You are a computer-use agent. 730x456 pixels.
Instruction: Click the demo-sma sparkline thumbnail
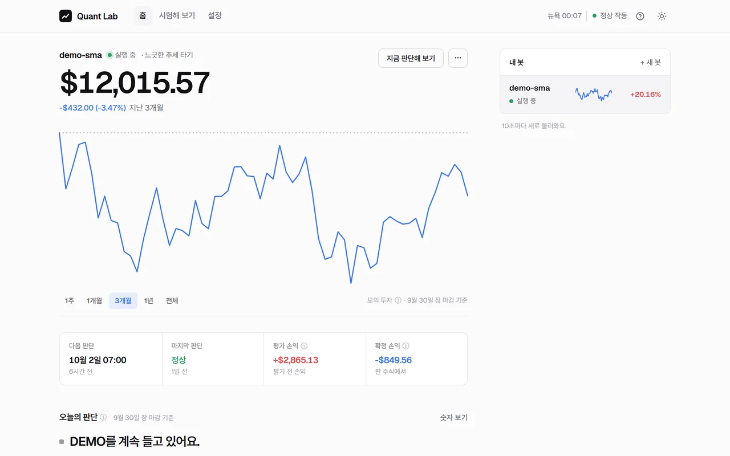coord(594,94)
